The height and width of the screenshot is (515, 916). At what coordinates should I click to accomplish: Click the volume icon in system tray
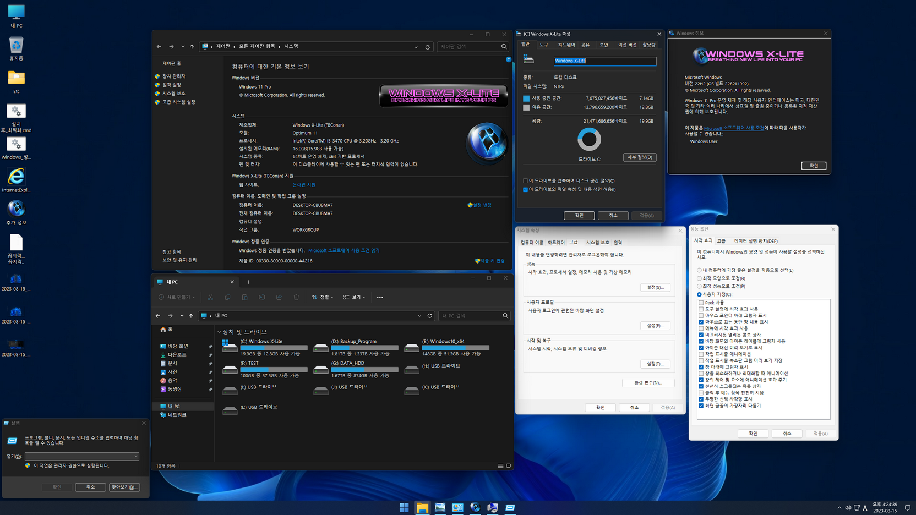[x=848, y=508]
